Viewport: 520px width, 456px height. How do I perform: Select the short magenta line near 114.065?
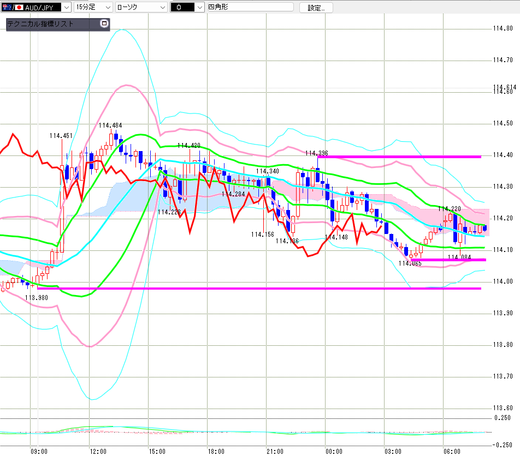pos(448,260)
